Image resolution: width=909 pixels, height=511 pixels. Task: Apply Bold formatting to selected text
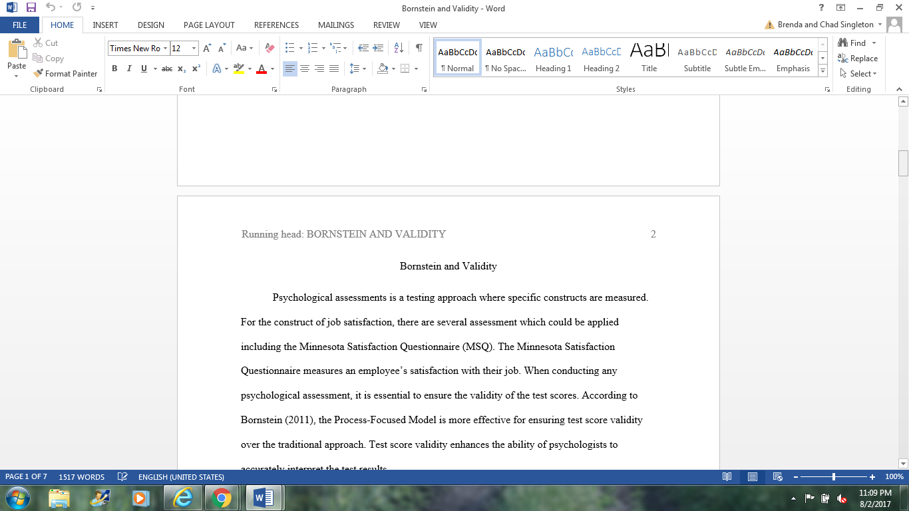[114, 69]
